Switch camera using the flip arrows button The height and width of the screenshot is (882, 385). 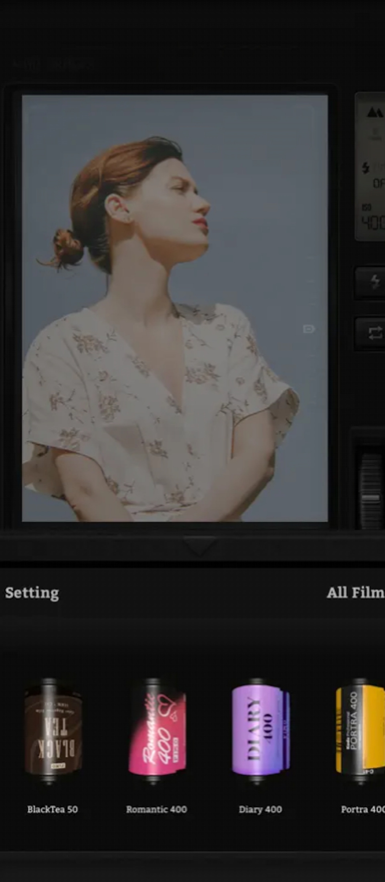point(374,333)
